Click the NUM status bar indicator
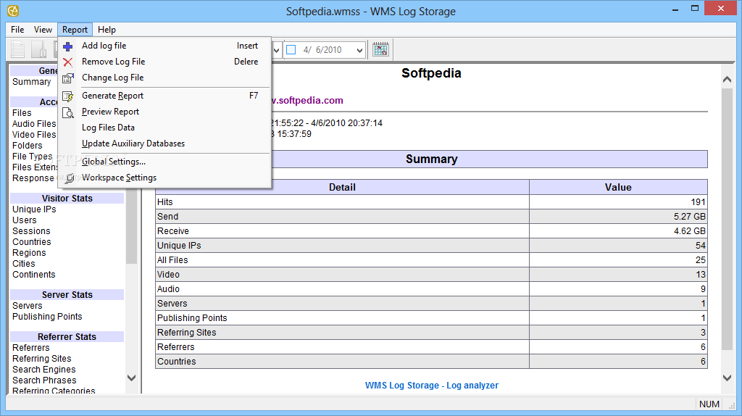Screen dimensions: 742x416 tap(709, 404)
